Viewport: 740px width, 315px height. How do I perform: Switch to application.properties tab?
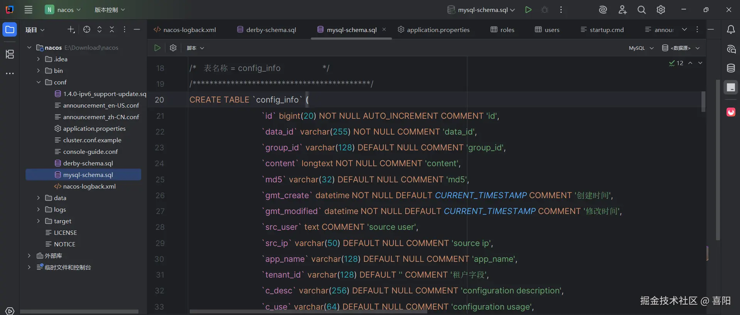coord(434,30)
